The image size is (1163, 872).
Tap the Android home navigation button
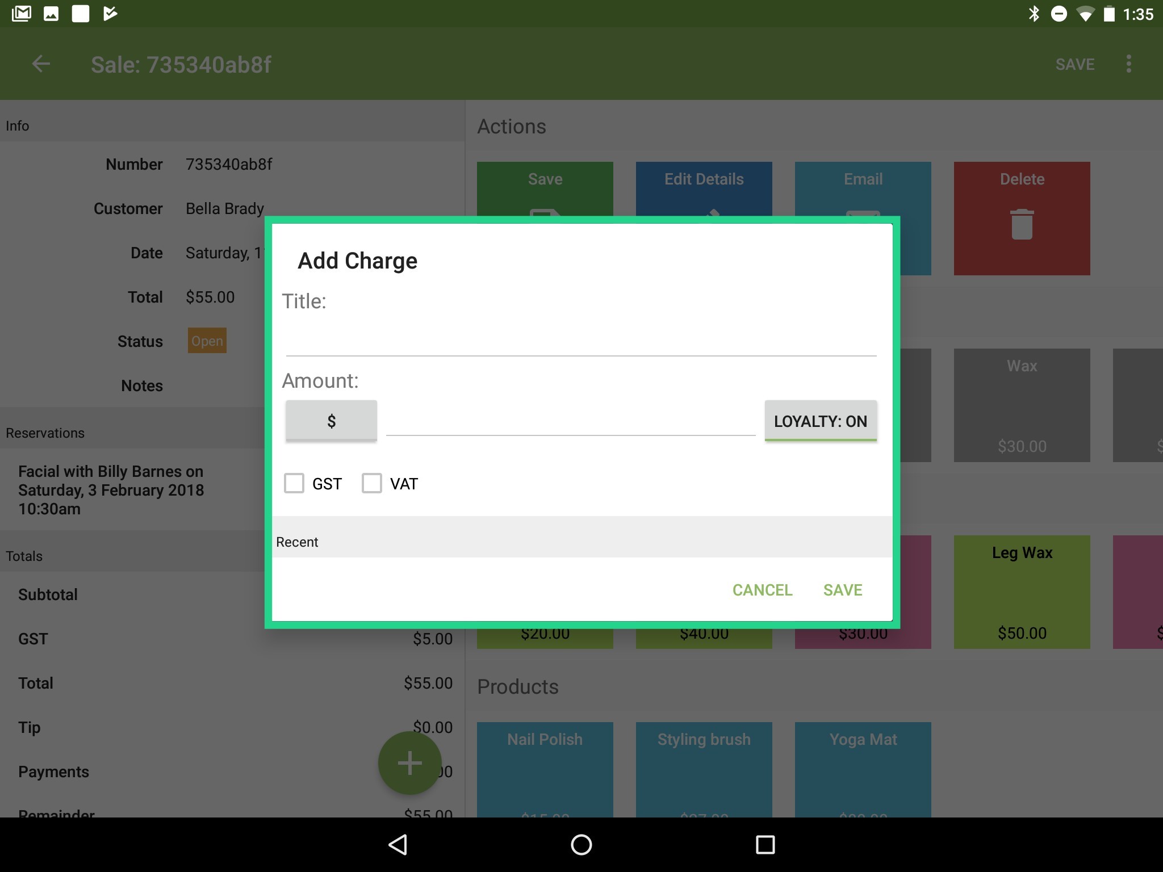point(581,845)
